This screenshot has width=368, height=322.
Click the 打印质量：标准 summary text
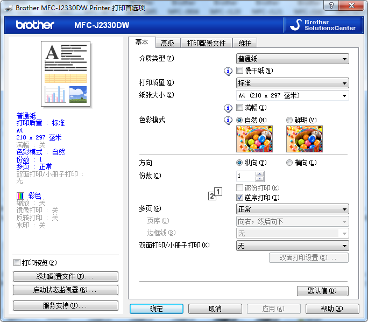40,123
